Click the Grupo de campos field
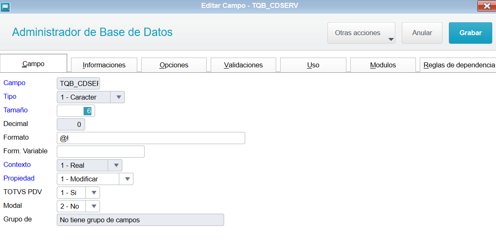 (141, 220)
